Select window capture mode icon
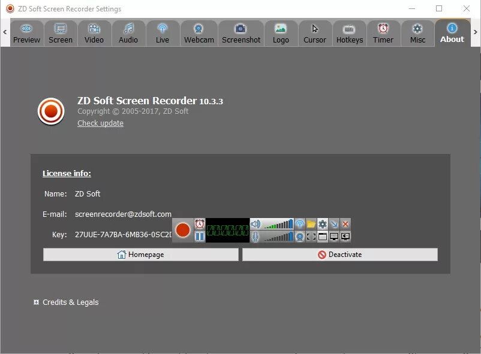 pyautogui.click(x=323, y=237)
